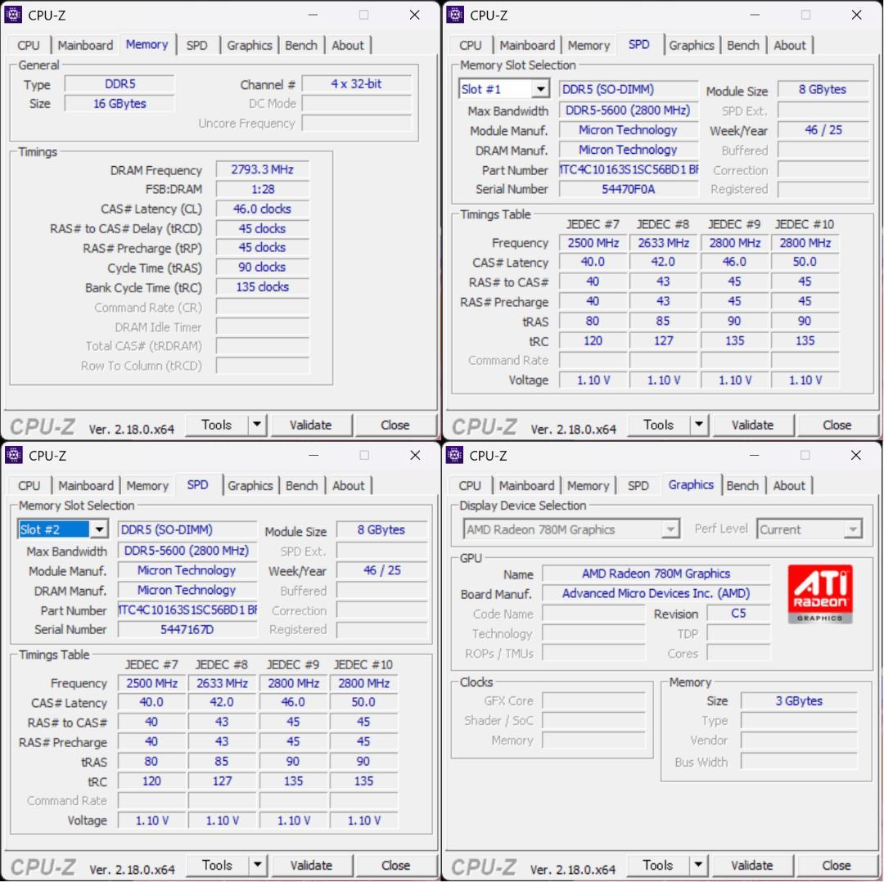Image resolution: width=884 pixels, height=882 pixels.
Task: Open CPU tab in Graphics window
Action: click(x=470, y=485)
